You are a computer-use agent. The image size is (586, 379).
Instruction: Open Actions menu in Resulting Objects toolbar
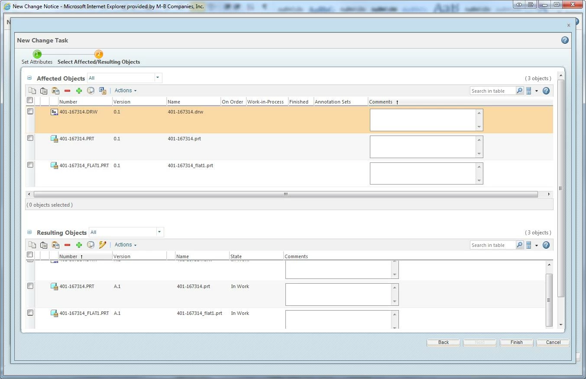coord(126,245)
